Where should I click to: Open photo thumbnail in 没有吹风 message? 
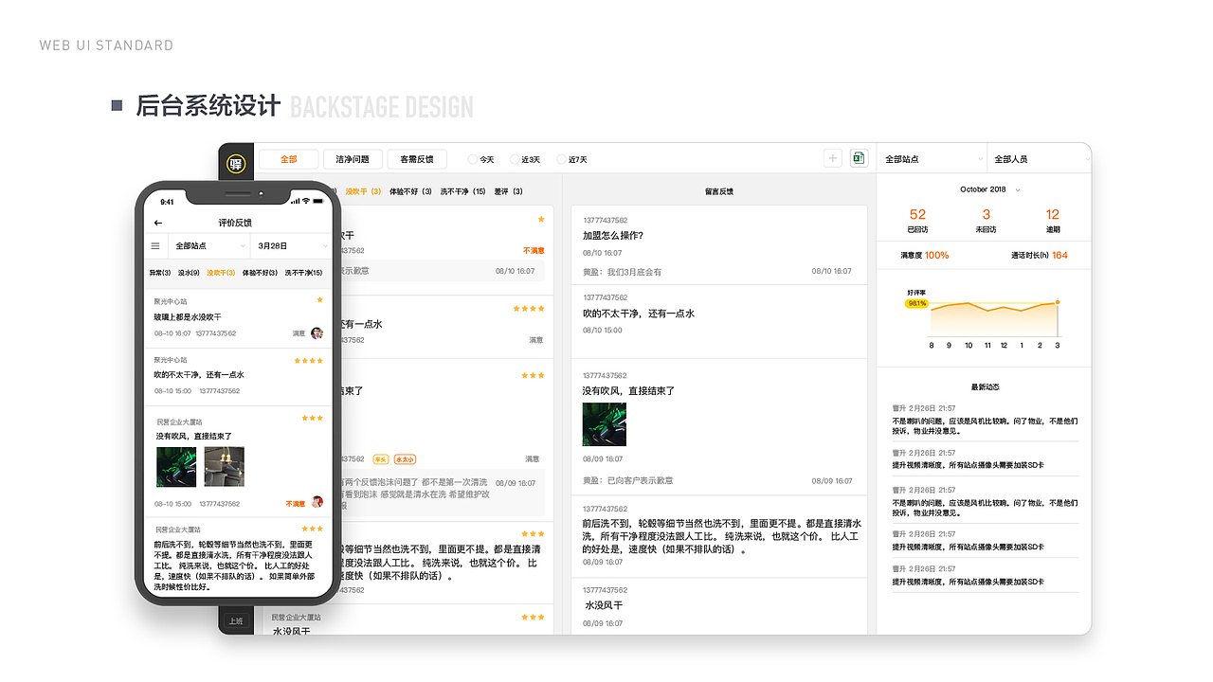point(604,424)
